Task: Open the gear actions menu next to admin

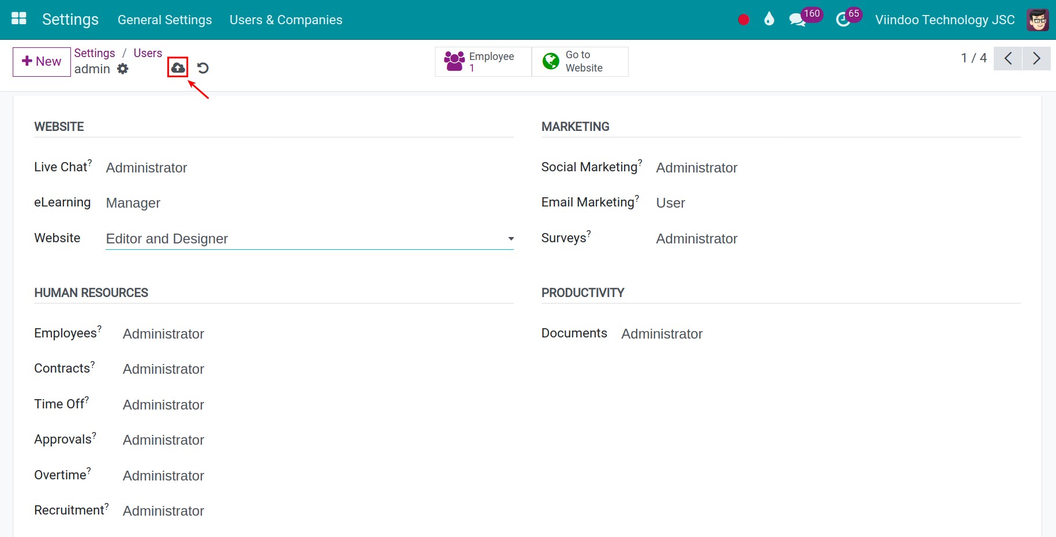Action: [123, 69]
